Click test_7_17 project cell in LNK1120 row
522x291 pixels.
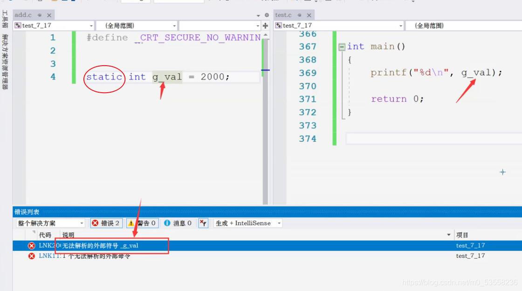[470, 256]
